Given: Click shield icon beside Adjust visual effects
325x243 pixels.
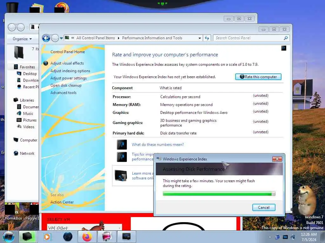Looking at the screenshot, I should pyautogui.click(x=46, y=63).
